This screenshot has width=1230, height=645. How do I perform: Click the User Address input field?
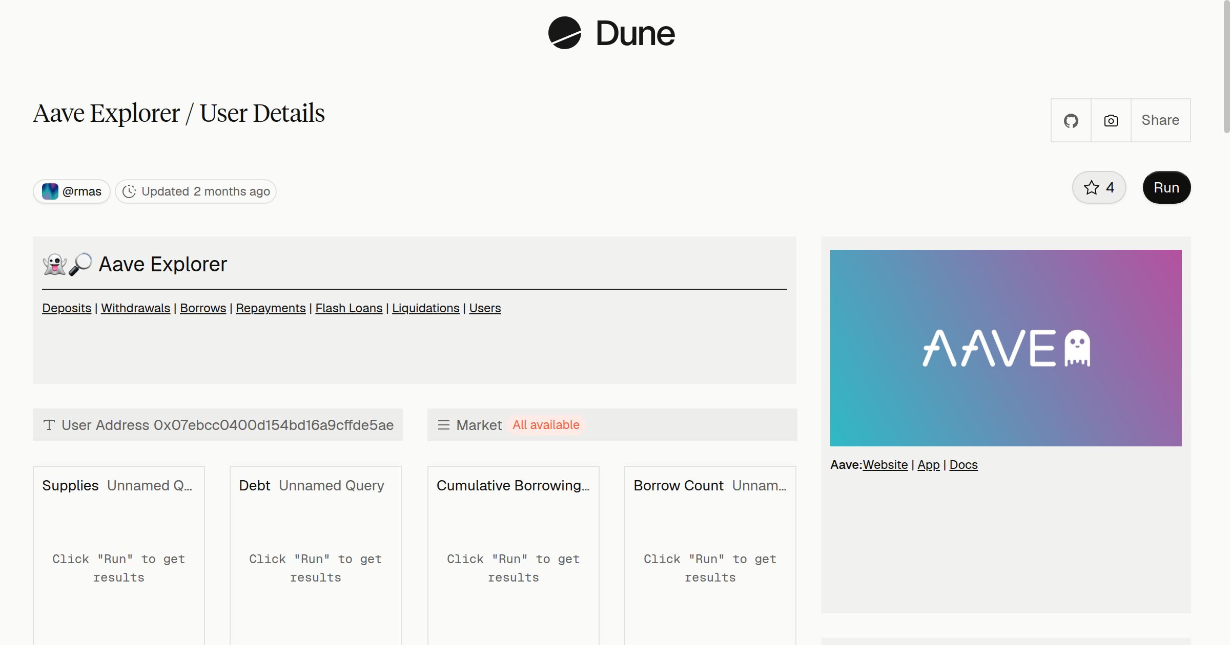tap(218, 425)
